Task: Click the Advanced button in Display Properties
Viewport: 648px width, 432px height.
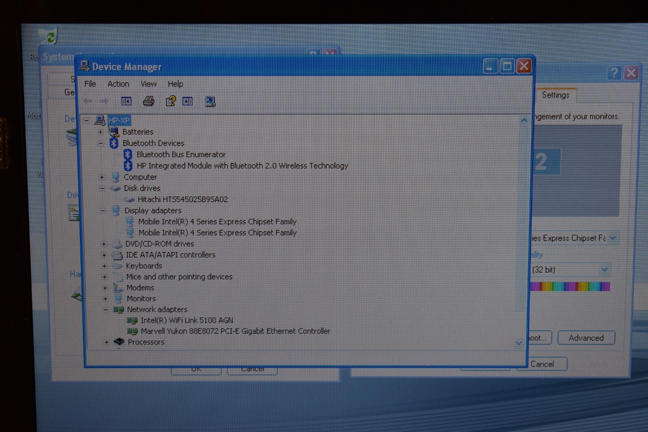Action: tap(586, 338)
